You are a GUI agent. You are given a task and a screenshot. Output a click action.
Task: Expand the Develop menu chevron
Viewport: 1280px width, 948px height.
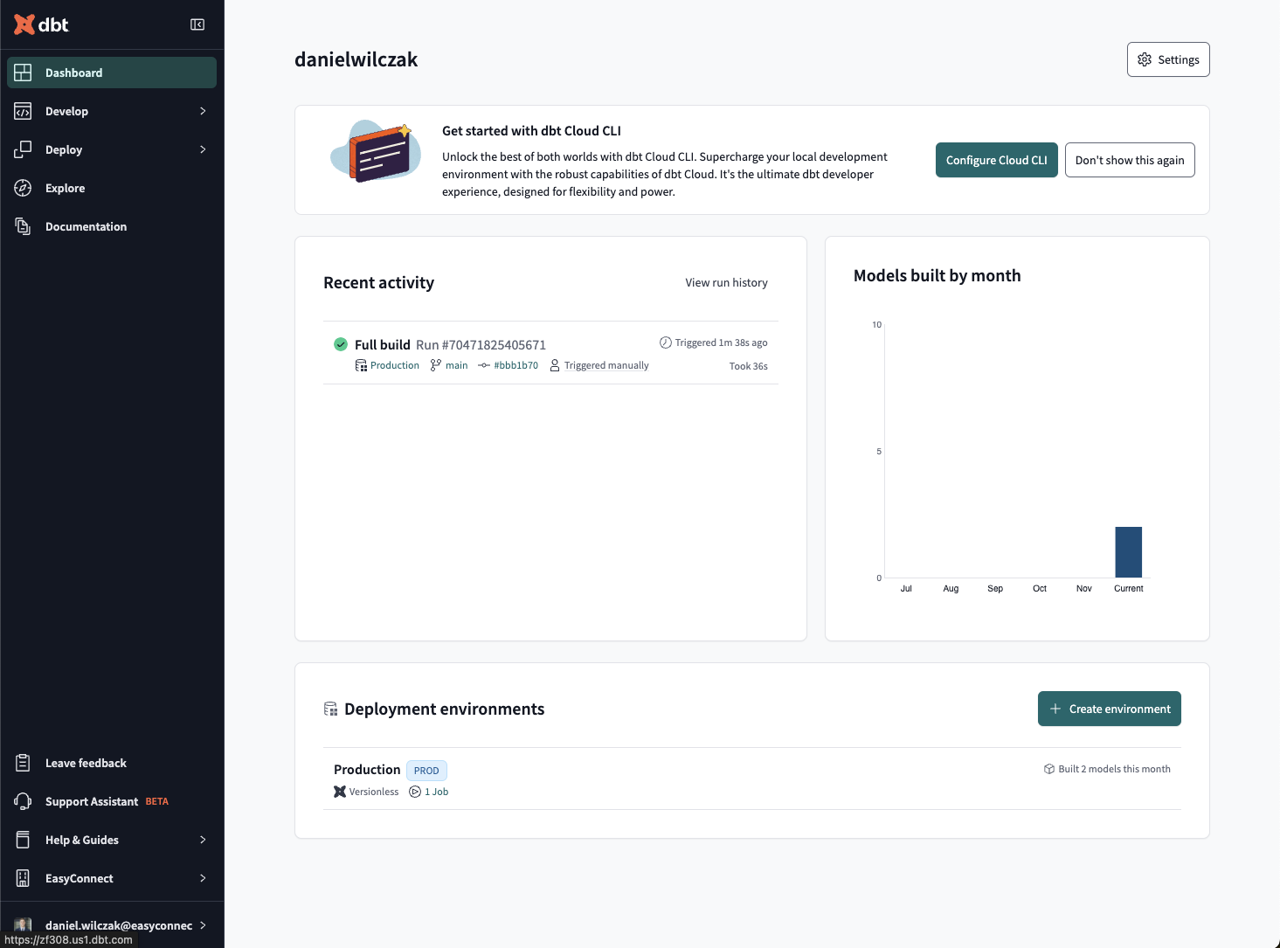coord(203,111)
